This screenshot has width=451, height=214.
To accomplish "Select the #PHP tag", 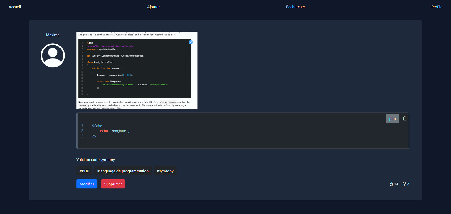I will point(84,171).
